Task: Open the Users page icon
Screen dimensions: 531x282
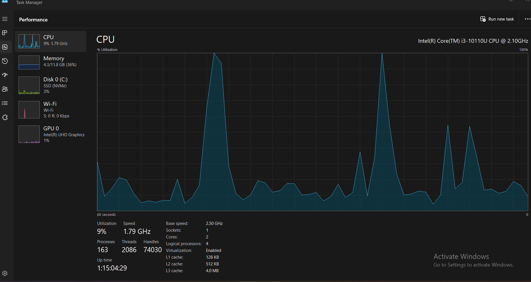Action: coord(5,89)
